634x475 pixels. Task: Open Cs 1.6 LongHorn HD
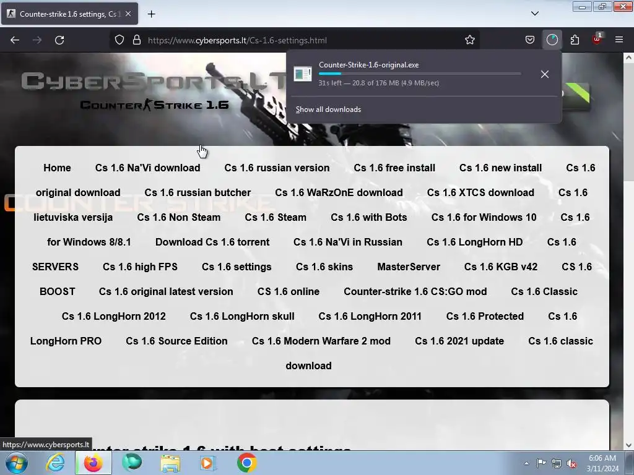tap(475, 242)
